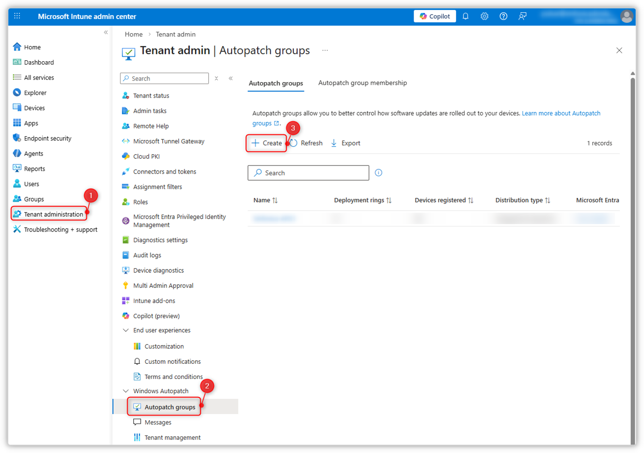This screenshot has height=453, width=644.
Task: Click the Reports icon in sidebar
Action: tap(17, 168)
